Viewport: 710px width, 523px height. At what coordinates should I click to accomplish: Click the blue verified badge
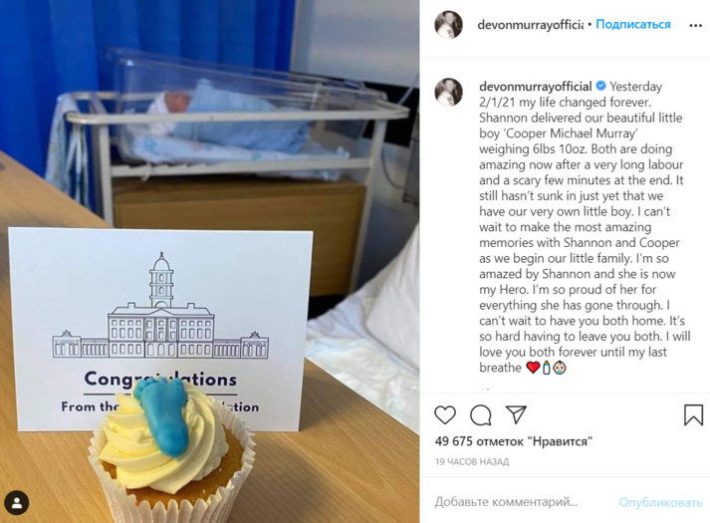pyautogui.click(x=600, y=86)
